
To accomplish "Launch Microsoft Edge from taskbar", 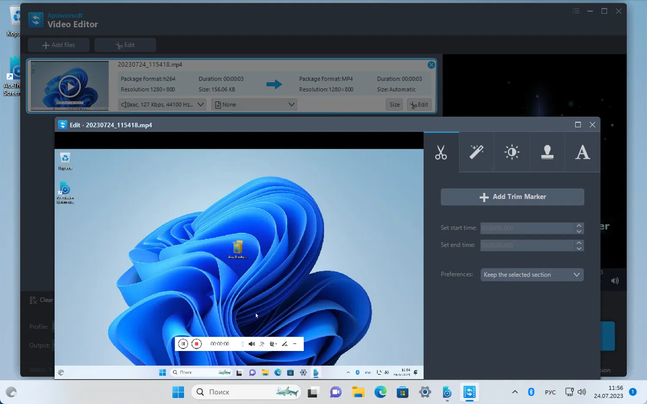I will (380, 392).
